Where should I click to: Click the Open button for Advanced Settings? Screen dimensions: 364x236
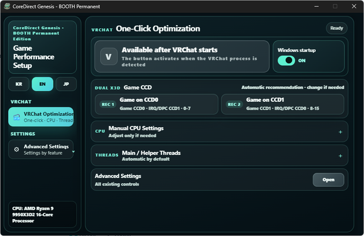pos(328,180)
